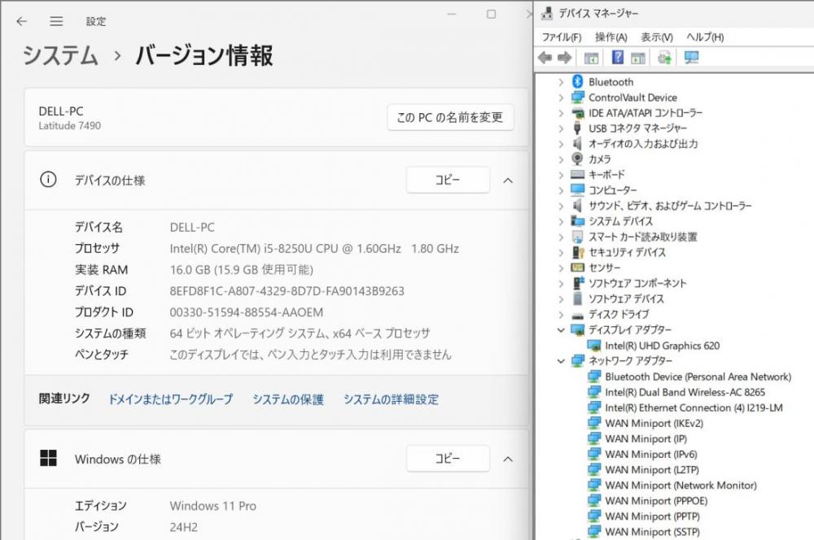Click the camera category icon
The height and width of the screenshot is (540, 814).
tap(577, 159)
